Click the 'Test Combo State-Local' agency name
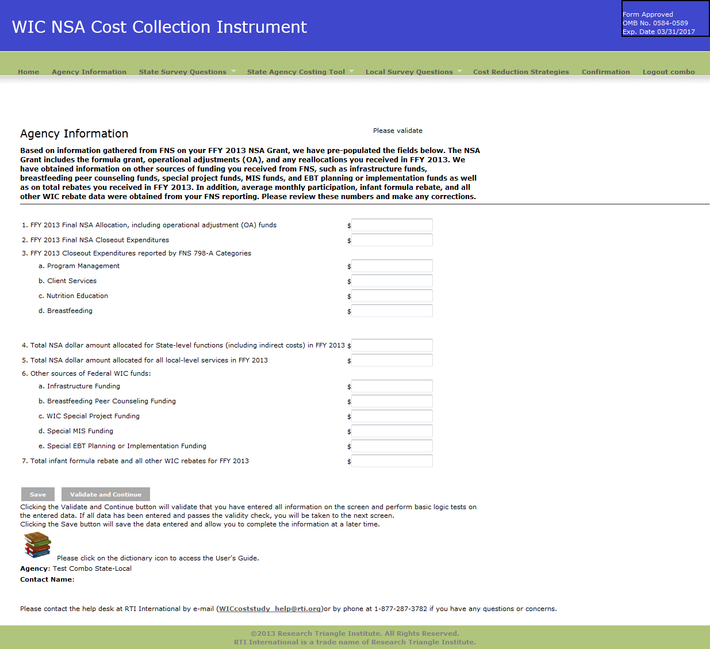Screen dimensions: 710x649 [x=92, y=568]
